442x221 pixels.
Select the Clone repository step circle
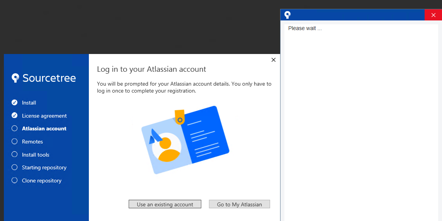pos(14,180)
